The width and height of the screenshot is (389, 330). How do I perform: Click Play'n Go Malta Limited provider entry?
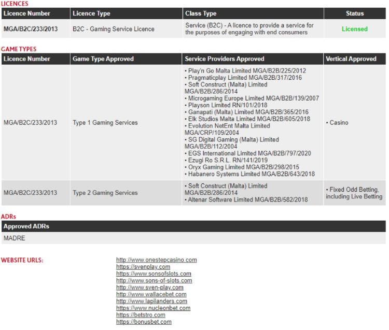245,71
